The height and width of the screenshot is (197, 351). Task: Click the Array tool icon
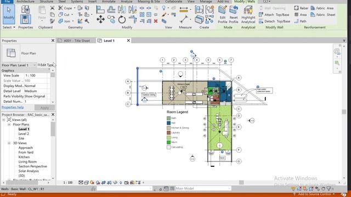coord(142,15)
